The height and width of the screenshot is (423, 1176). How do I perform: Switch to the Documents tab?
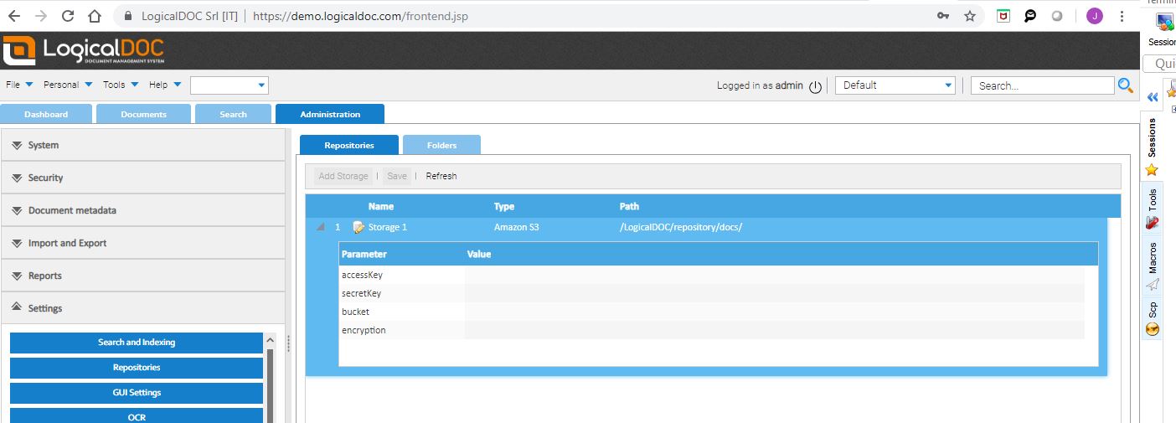[x=143, y=114]
